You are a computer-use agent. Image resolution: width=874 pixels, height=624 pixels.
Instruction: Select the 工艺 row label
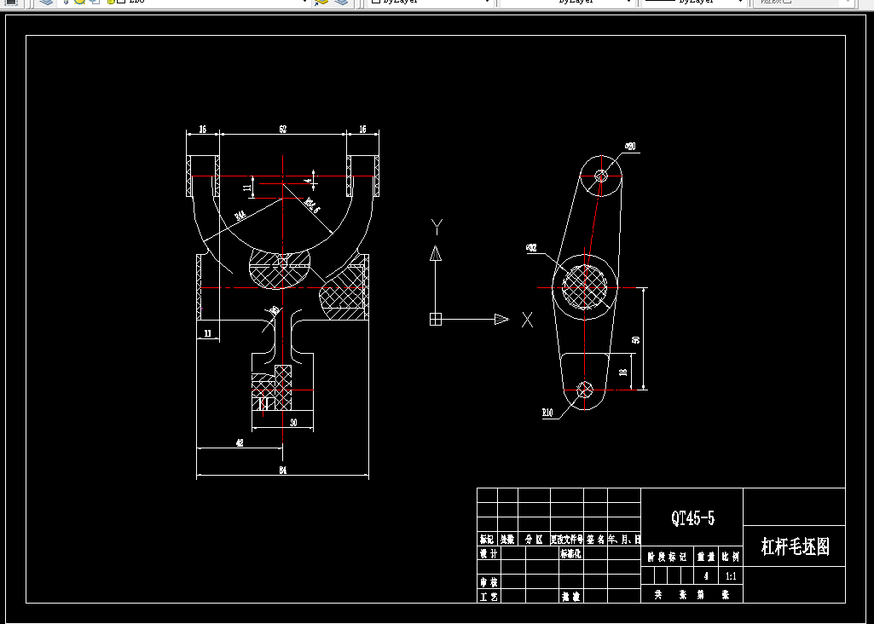tap(489, 597)
